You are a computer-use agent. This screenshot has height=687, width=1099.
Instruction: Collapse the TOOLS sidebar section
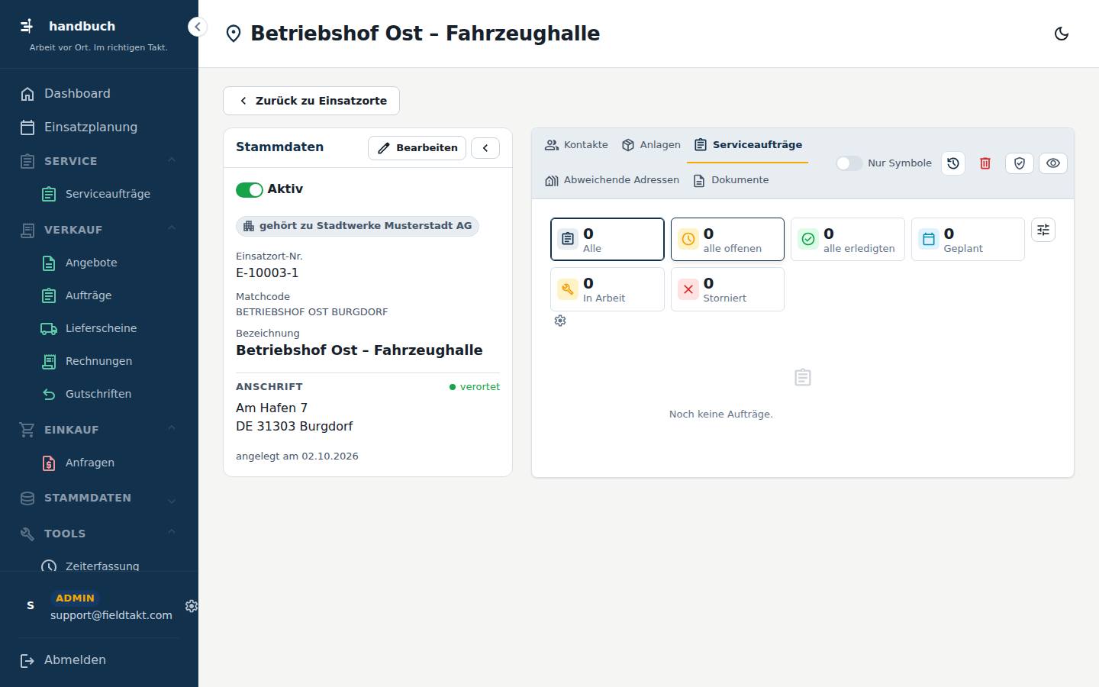pyautogui.click(x=99, y=534)
